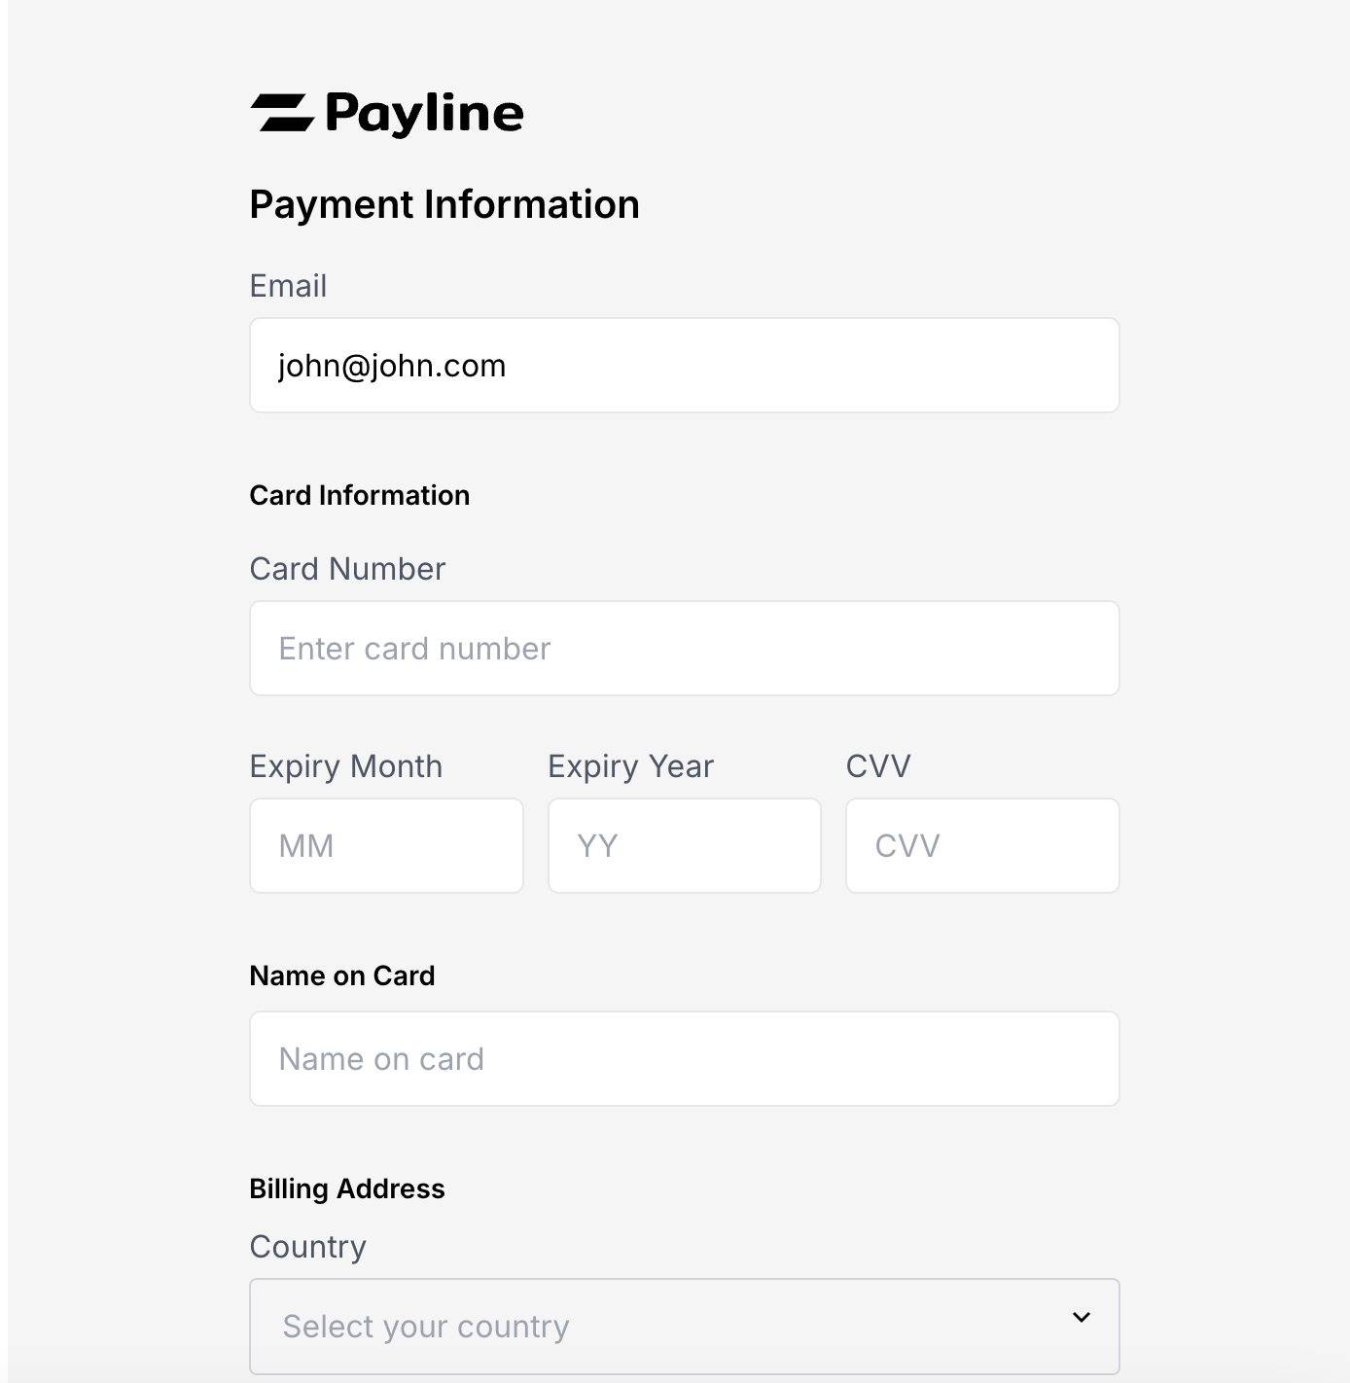Focus the YY expiry year input
The height and width of the screenshot is (1383, 1350).
684,846
